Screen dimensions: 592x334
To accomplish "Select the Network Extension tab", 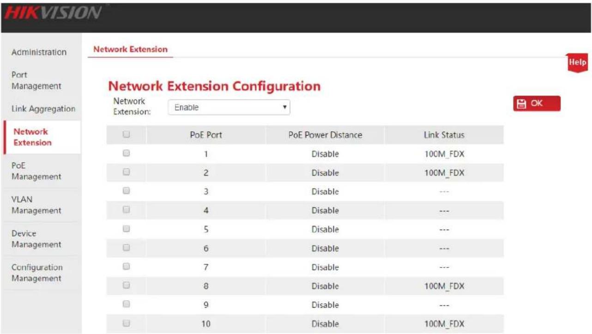I will (130, 49).
